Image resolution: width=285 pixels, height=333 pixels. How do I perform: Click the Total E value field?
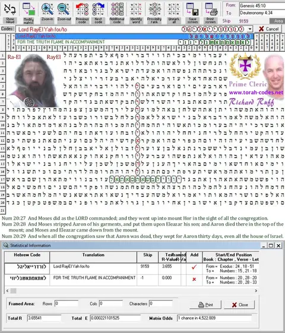(x=115, y=318)
